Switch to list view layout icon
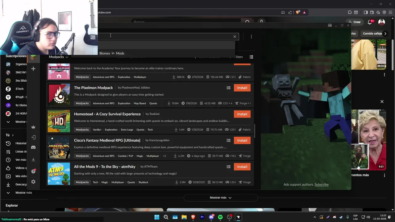395x222 pixels. pyautogui.click(x=251, y=57)
